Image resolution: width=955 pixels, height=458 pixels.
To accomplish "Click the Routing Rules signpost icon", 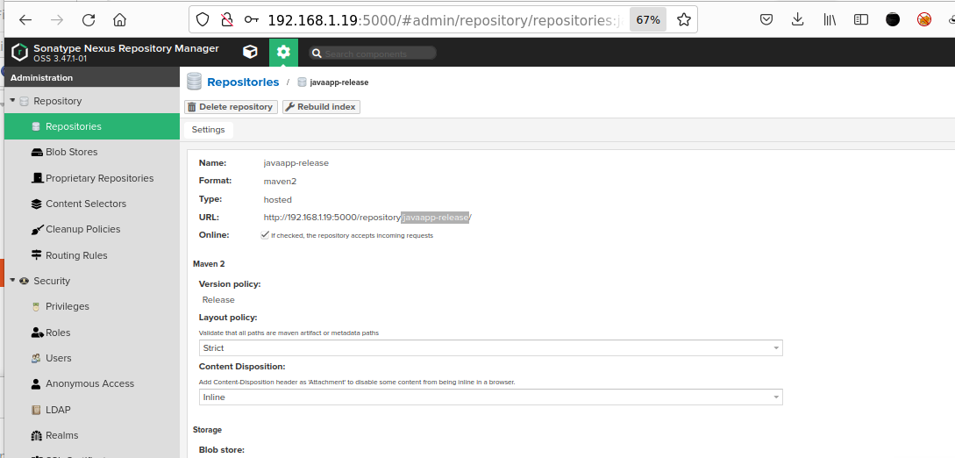I will (x=37, y=255).
